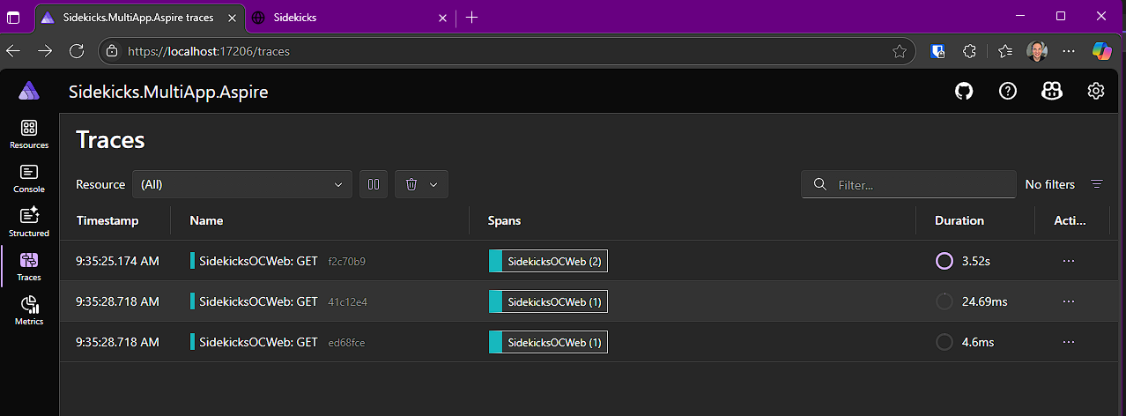The height and width of the screenshot is (416, 1126).
Task: Bookmark this page with the star icon
Action: point(900,51)
